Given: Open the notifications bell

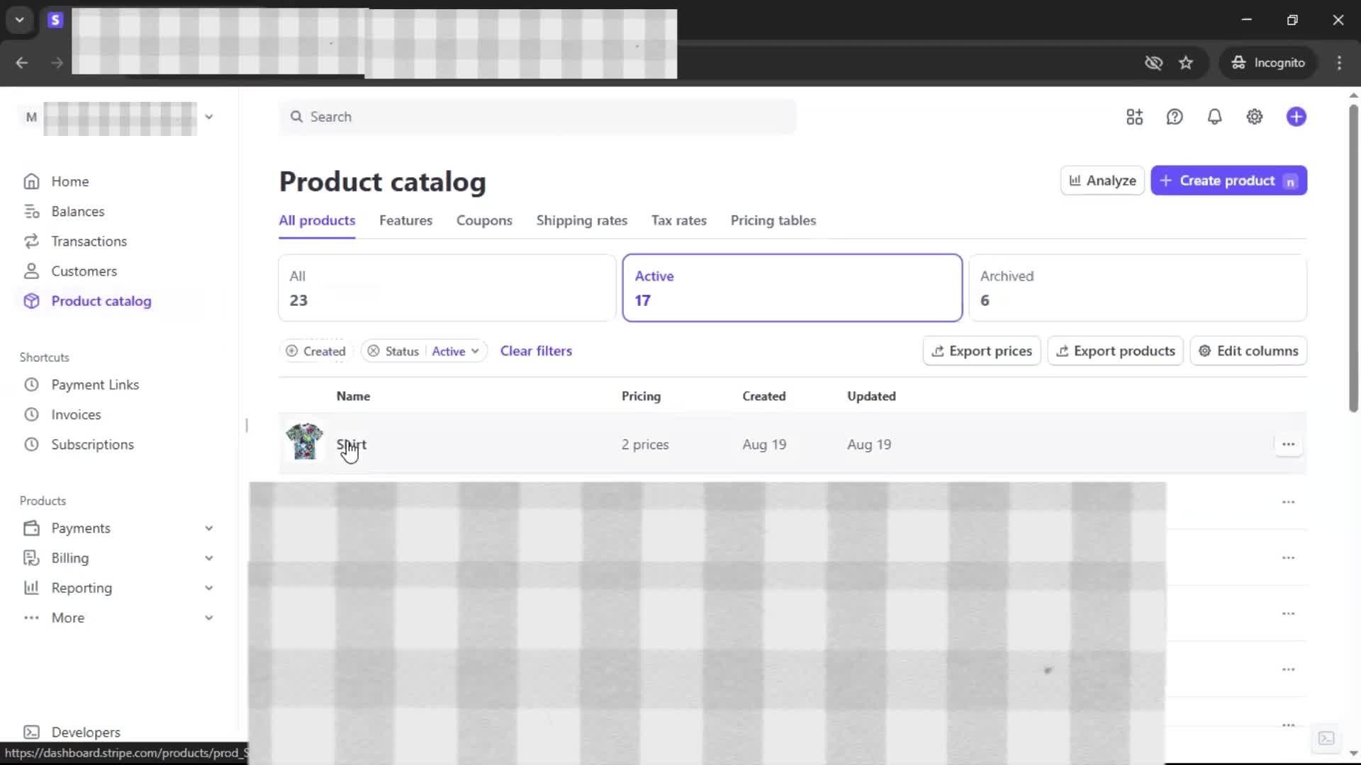Looking at the screenshot, I should (1214, 117).
